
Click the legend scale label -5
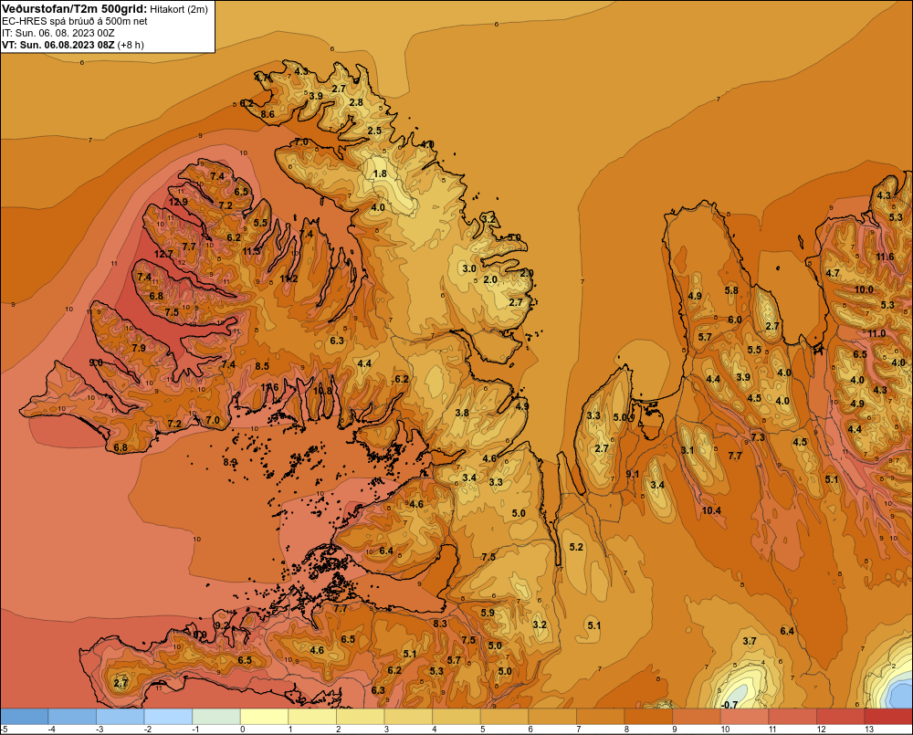[x=4, y=730]
